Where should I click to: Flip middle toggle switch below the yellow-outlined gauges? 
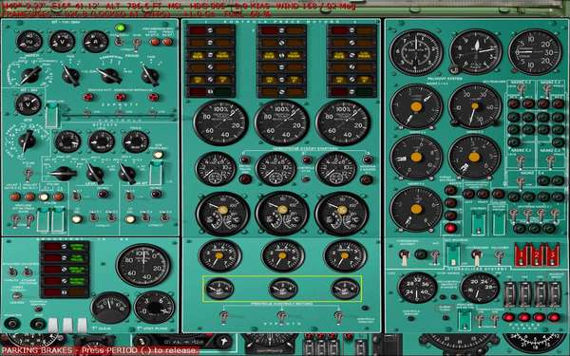(281, 317)
